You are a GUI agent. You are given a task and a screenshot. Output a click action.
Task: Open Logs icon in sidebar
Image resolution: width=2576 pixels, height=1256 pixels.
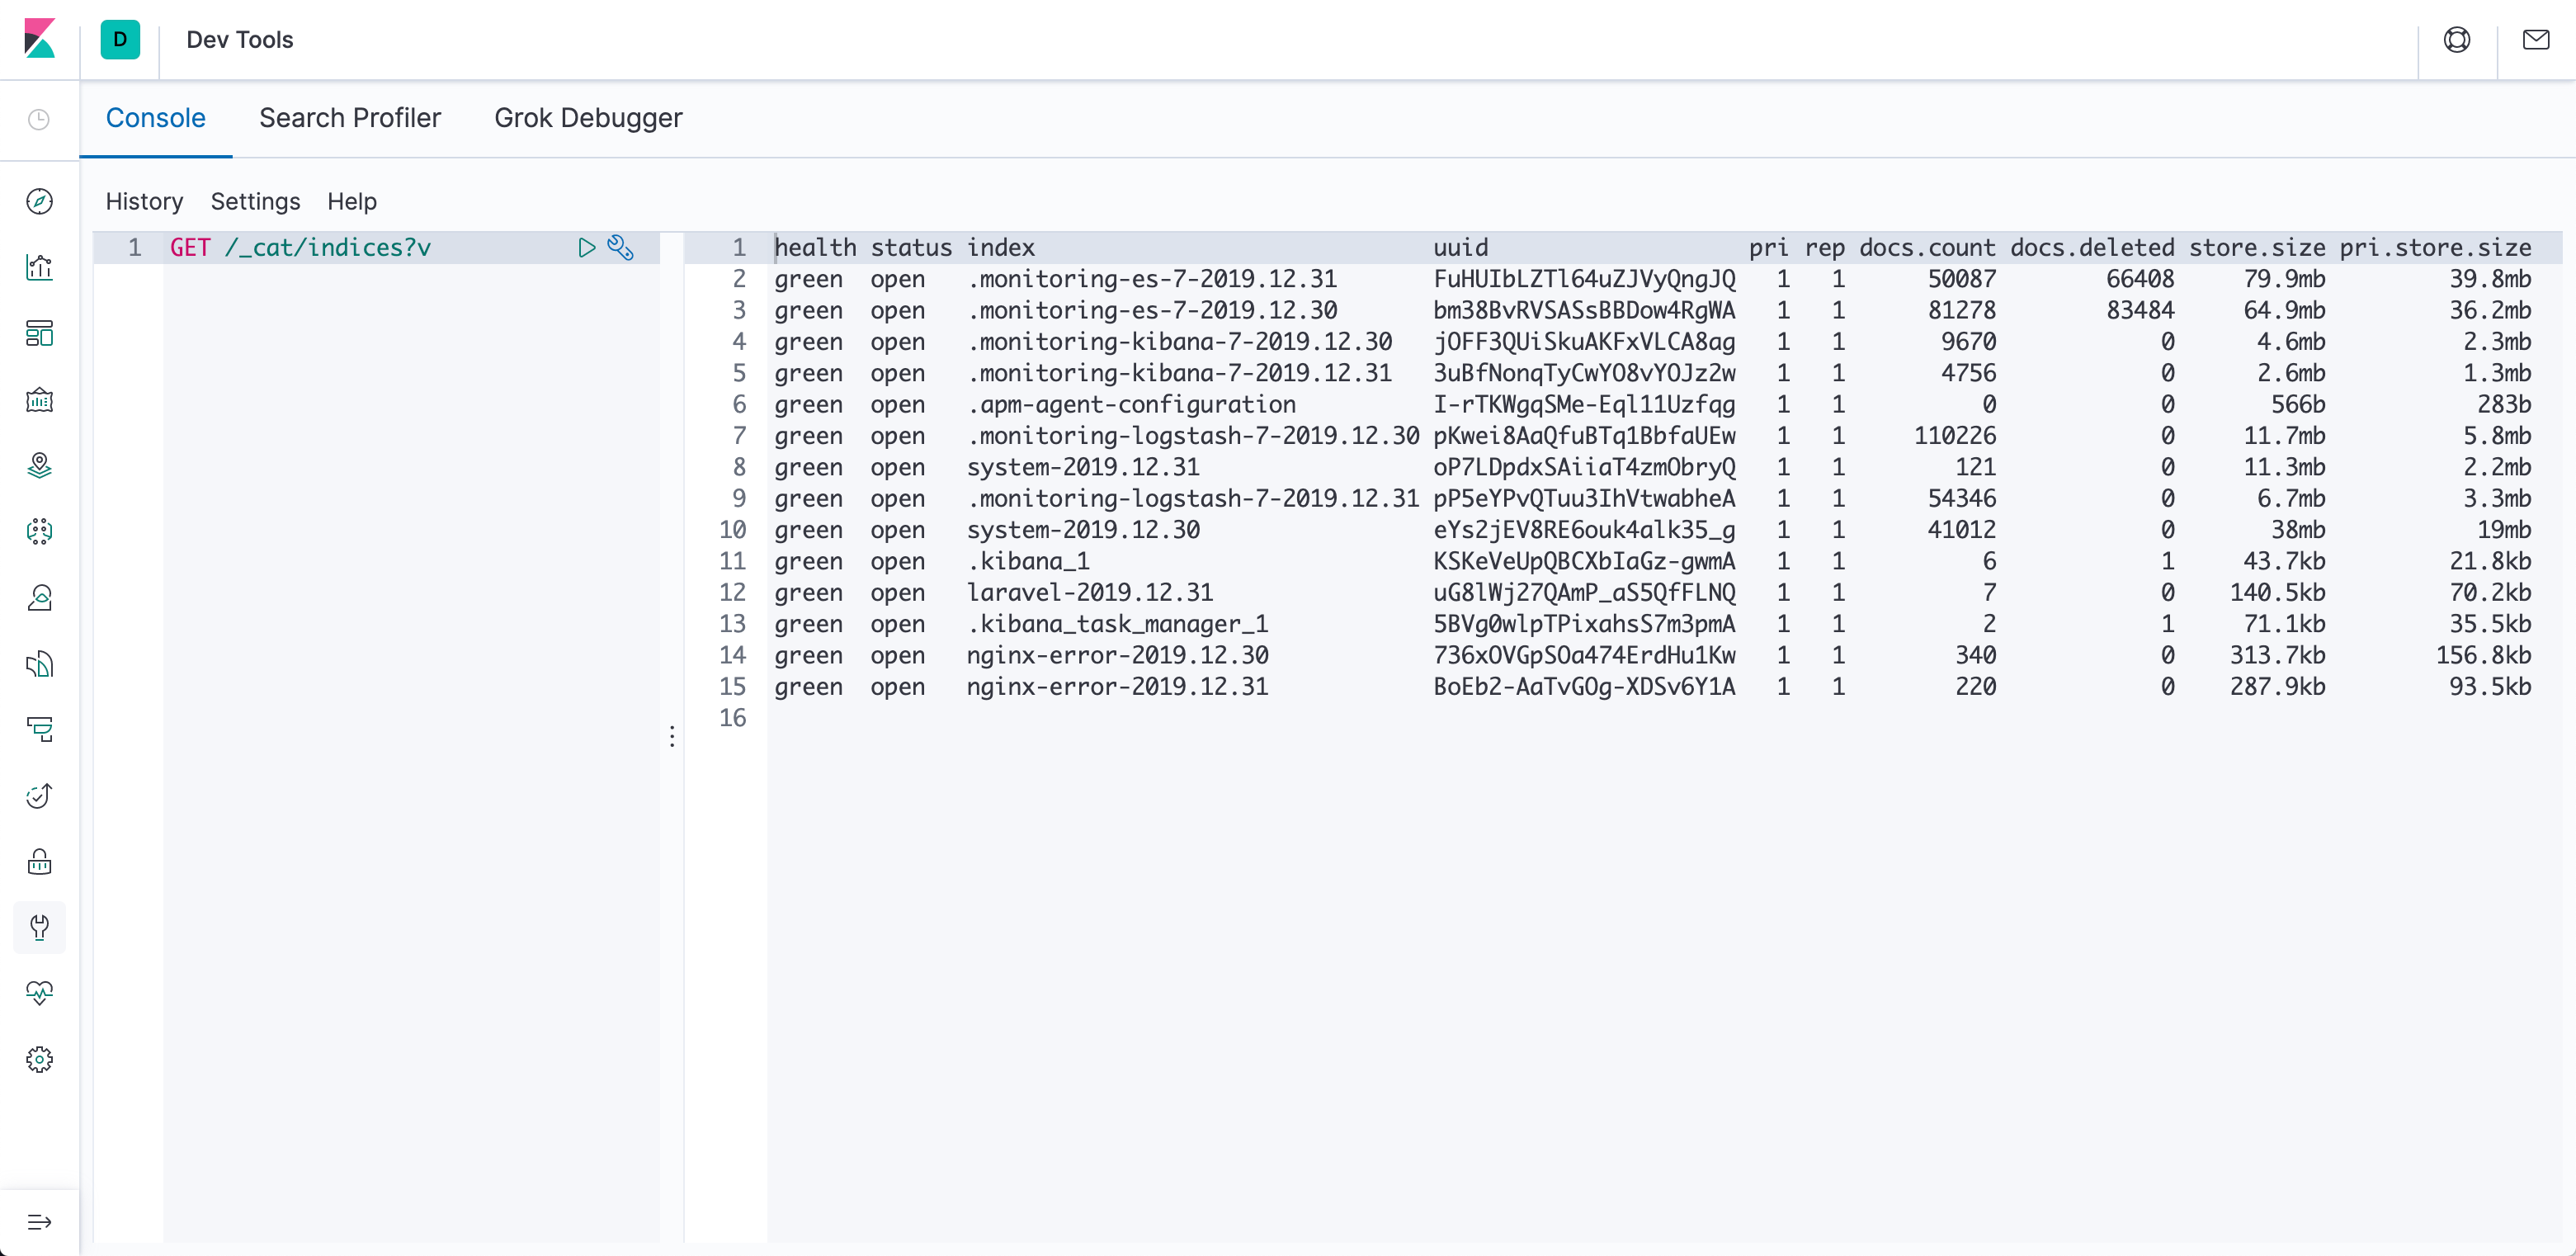coord(39,663)
